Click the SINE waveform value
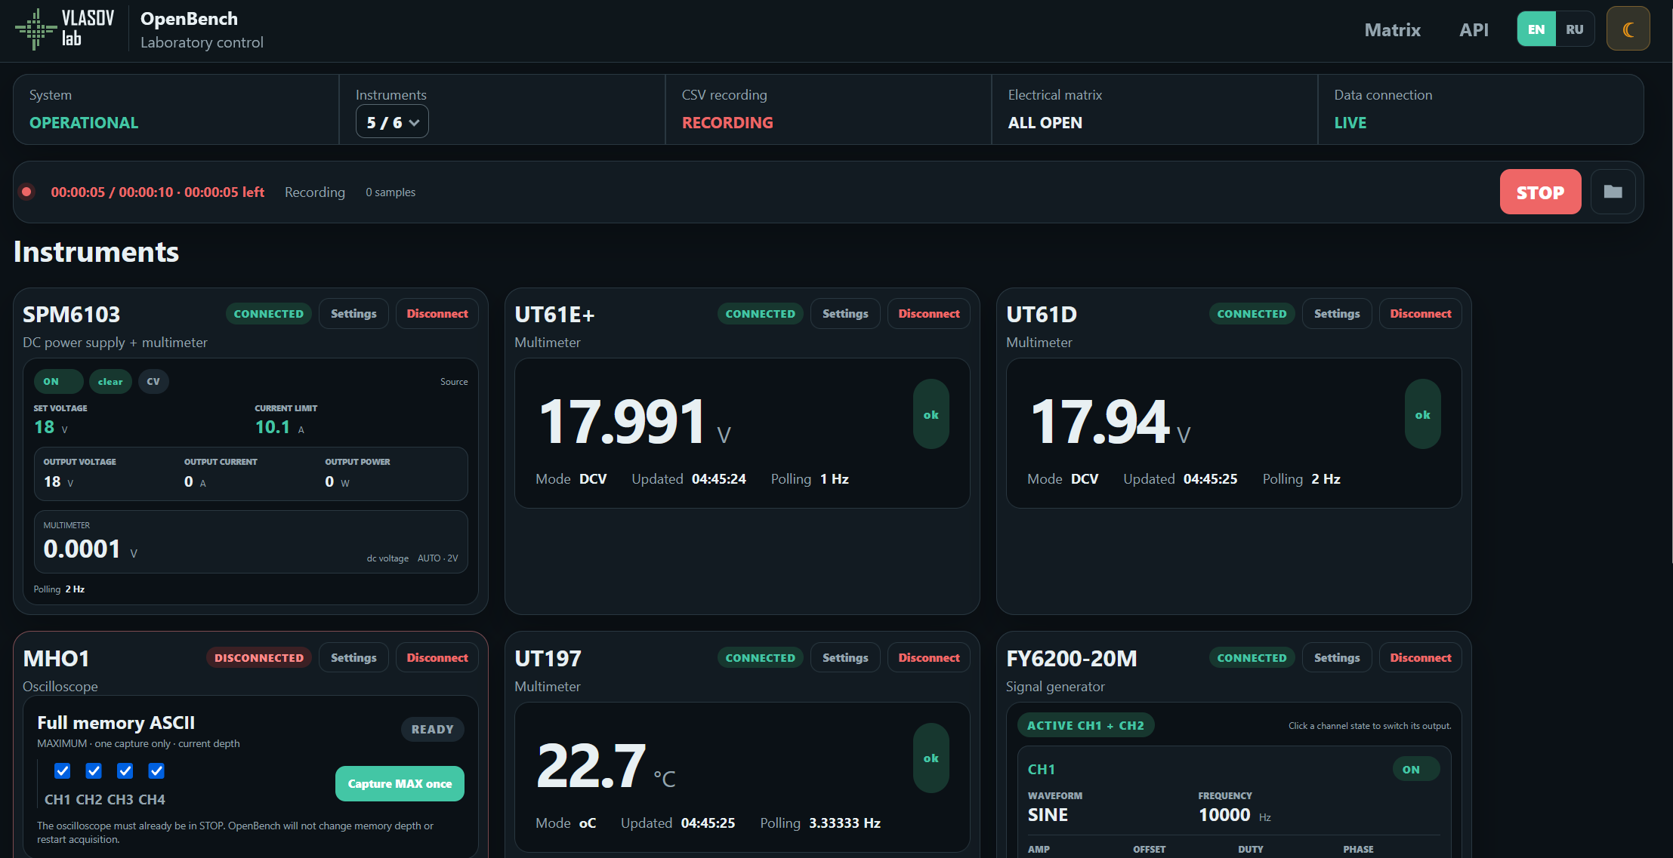 (1048, 815)
